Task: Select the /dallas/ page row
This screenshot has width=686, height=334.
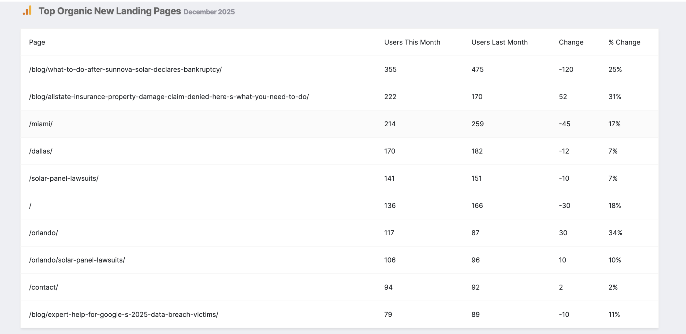Action: click(x=41, y=151)
